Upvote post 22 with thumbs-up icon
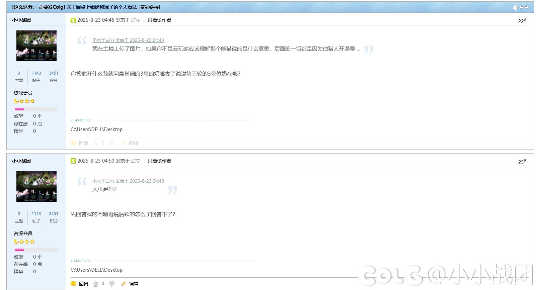 tap(95, 143)
